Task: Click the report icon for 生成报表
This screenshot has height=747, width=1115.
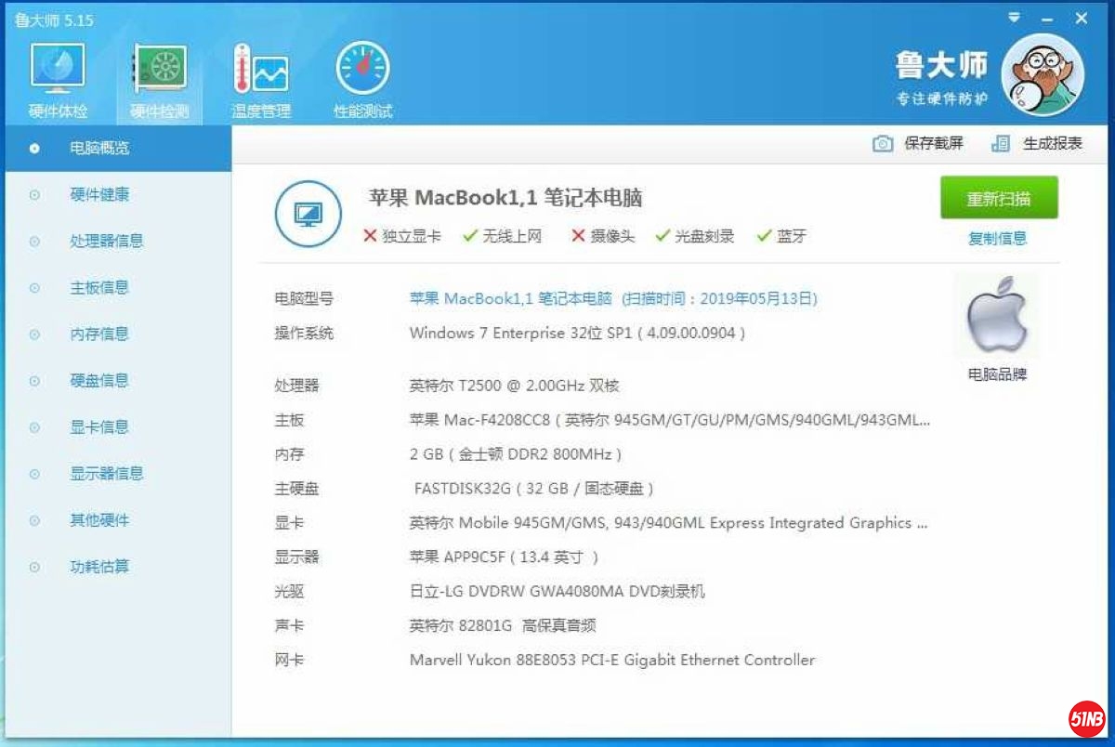Action: (1002, 142)
